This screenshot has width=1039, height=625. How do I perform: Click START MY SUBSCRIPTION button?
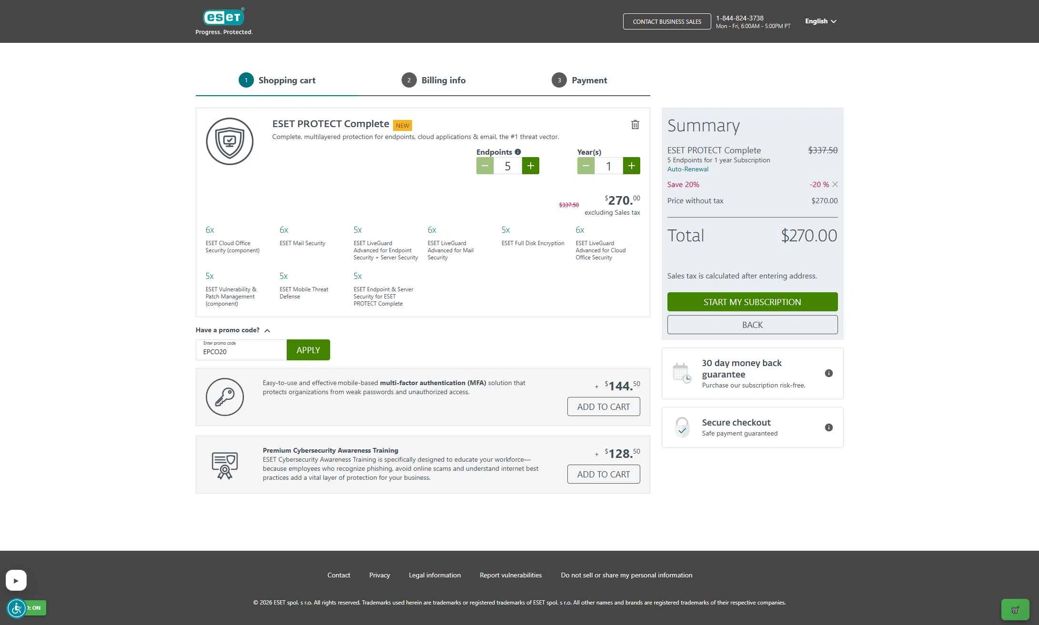pos(752,302)
